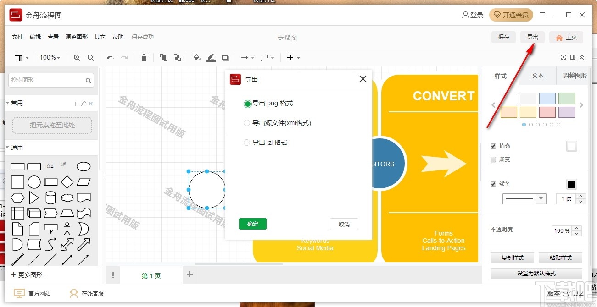Toggle the 填充 fill checkbox
The width and height of the screenshot is (597, 307).
pos(493,146)
